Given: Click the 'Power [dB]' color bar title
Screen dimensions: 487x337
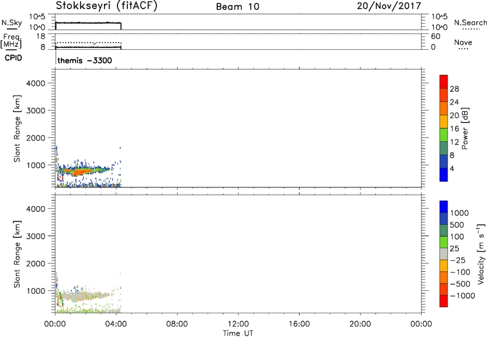Looking at the screenshot, I should pos(464,128).
